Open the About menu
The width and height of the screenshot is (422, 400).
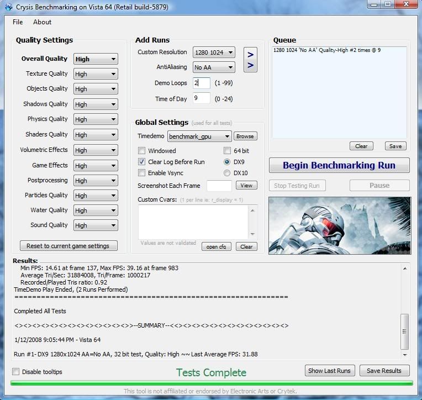[42, 22]
